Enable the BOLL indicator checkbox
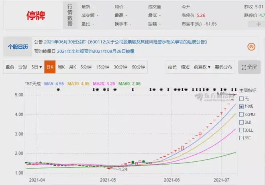 tap(241, 130)
